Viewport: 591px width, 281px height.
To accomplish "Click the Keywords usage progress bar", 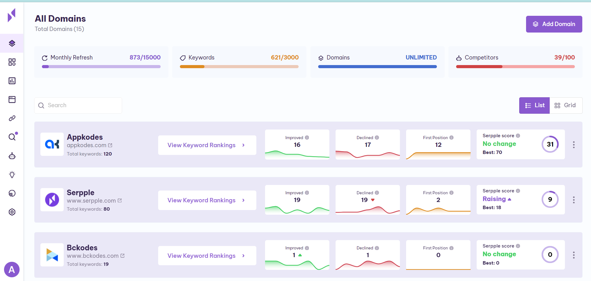I will pos(239,67).
